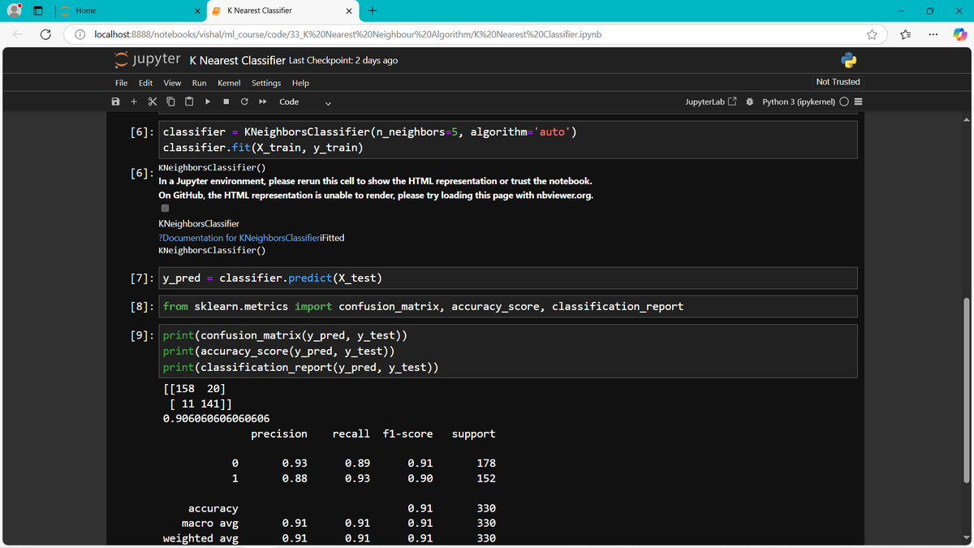Close the Home browser tab
The height and width of the screenshot is (548, 974).
click(x=197, y=11)
